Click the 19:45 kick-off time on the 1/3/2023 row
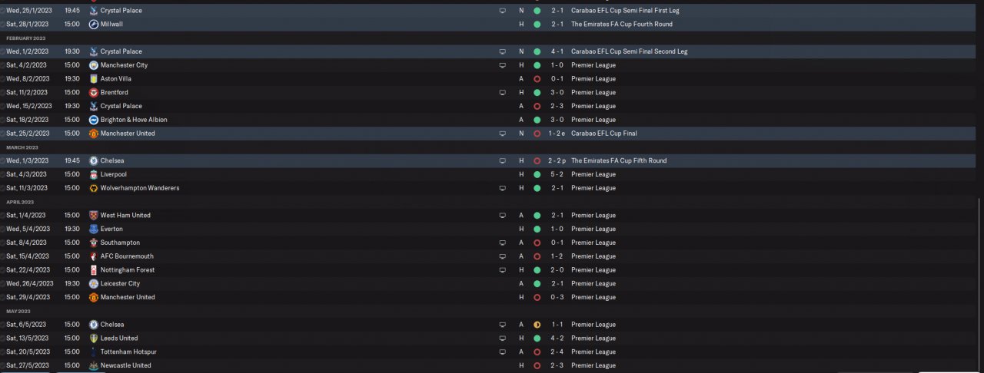 (72, 161)
